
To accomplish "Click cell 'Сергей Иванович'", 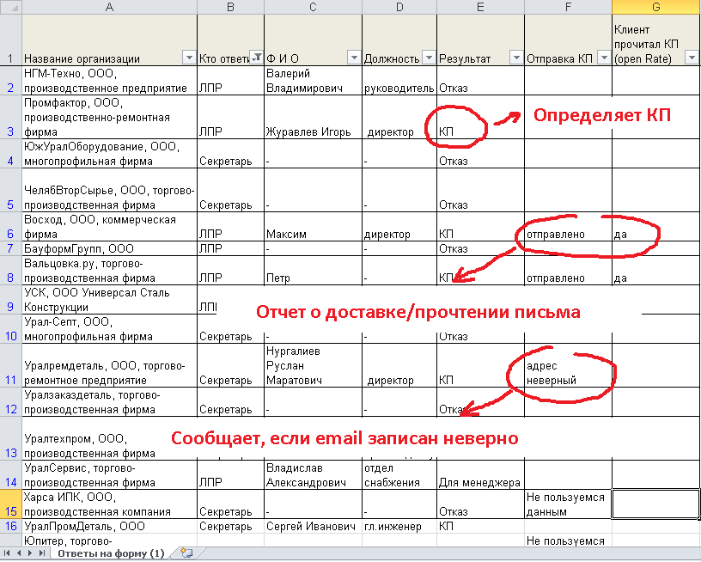I will click(313, 526).
